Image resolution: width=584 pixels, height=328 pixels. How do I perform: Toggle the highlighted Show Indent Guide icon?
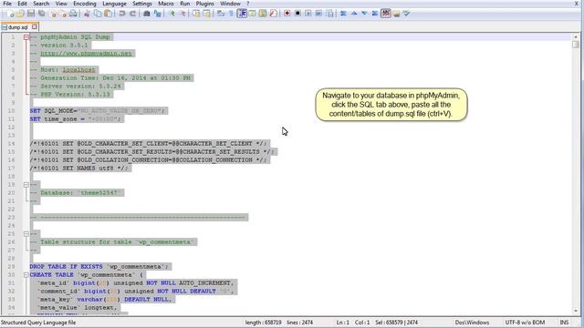[242, 14]
